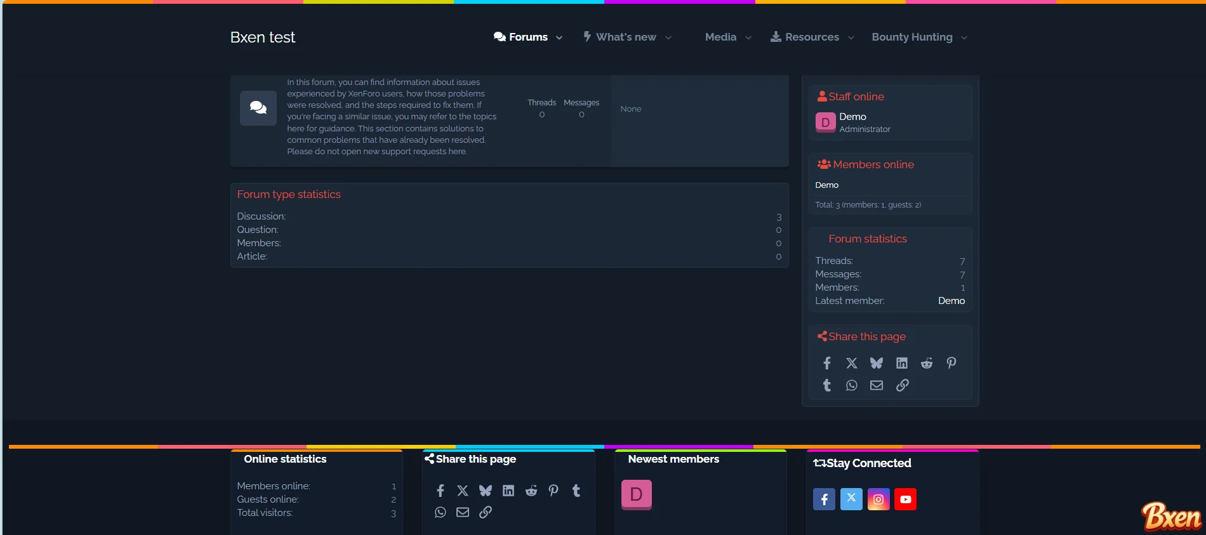1206x535 pixels.
Task: Email share icon in sidebar
Action: [876, 385]
